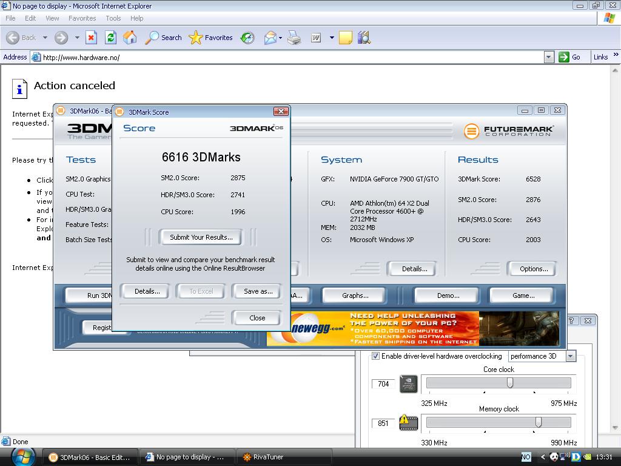Click Submit Your Results button

(x=201, y=237)
